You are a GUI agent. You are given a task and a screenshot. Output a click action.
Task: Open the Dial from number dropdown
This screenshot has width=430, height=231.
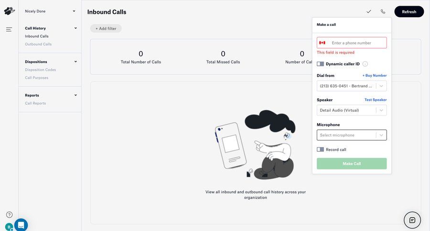pyautogui.click(x=352, y=86)
